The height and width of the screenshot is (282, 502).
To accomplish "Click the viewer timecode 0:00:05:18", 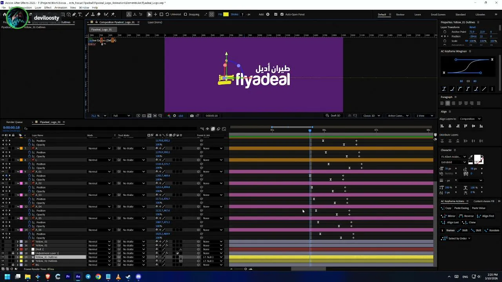I will [x=212, y=116].
